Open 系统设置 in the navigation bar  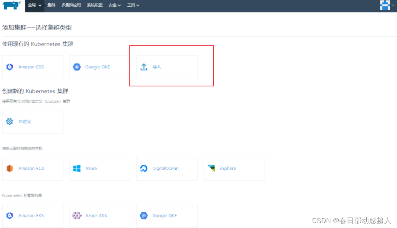(x=95, y=5)
